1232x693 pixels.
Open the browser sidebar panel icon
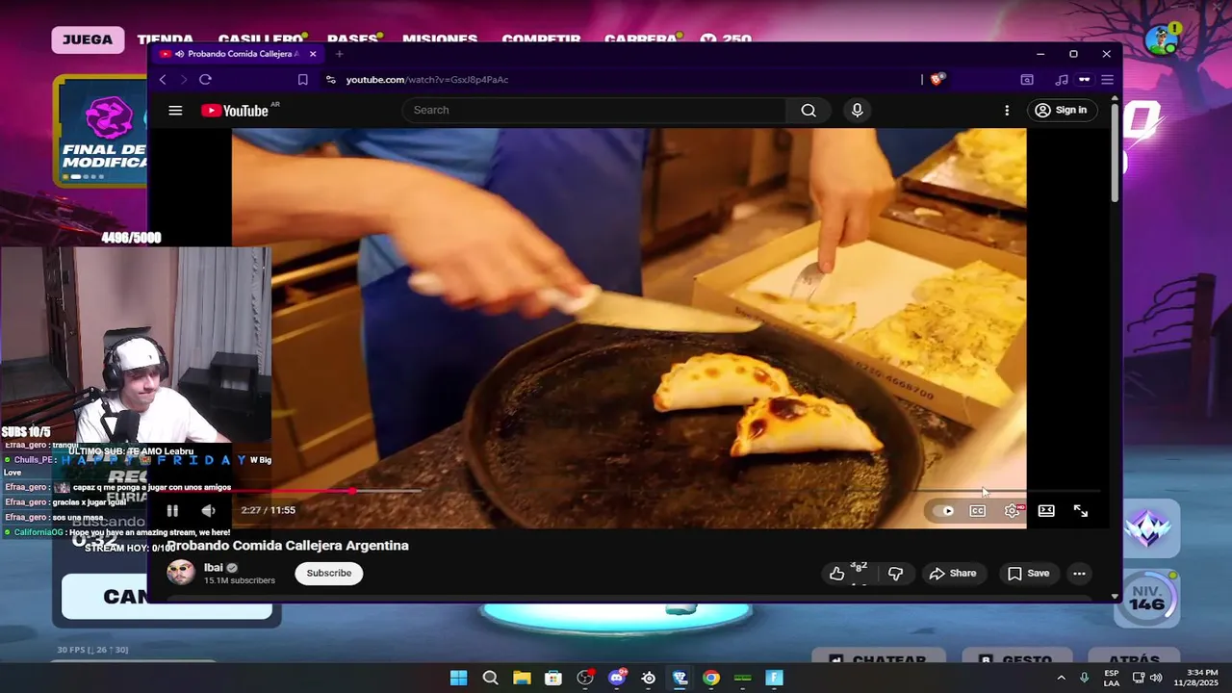click(1027, 80)
